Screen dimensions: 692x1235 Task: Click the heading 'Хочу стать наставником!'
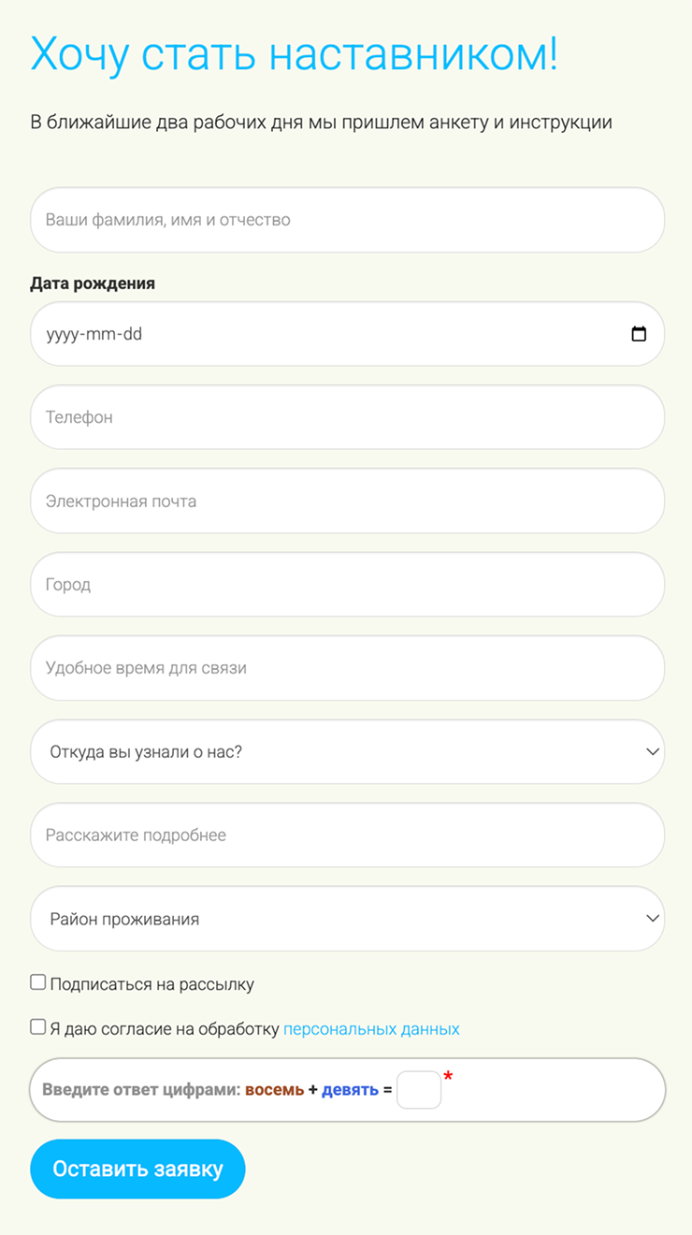tap(295, 58)
